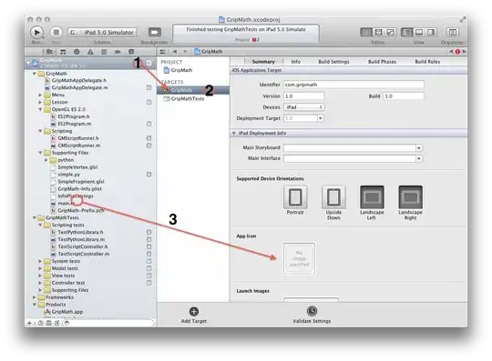Click the Run play button
This screenshot has height=361, width=492.
[x=36, y=32]
